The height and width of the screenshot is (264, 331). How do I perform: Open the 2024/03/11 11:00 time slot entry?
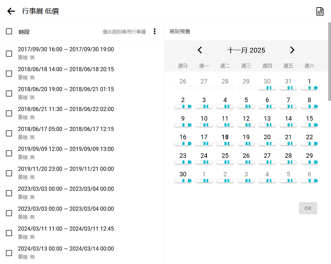click(66, 229)
